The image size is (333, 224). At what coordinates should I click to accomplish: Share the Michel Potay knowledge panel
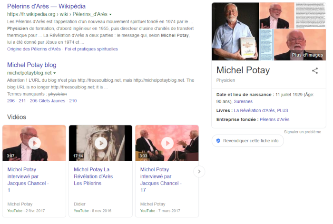point(315,71)
